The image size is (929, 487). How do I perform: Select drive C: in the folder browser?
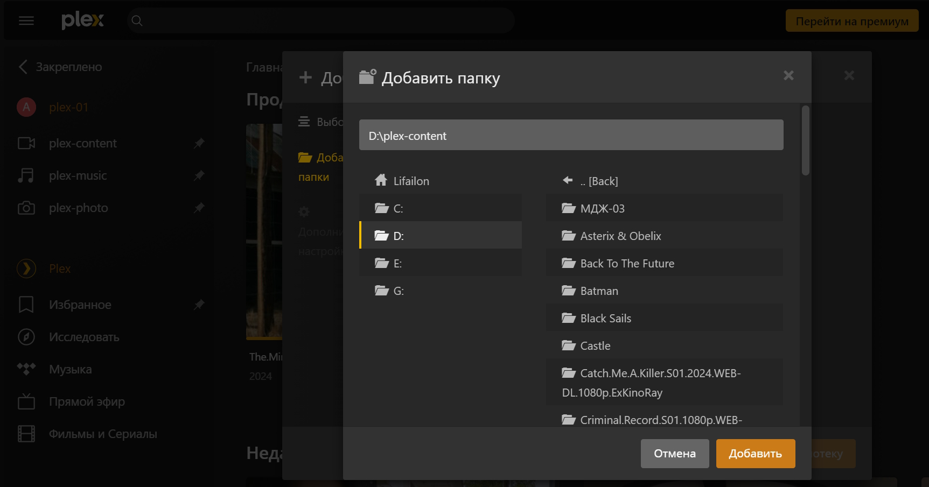441,208
